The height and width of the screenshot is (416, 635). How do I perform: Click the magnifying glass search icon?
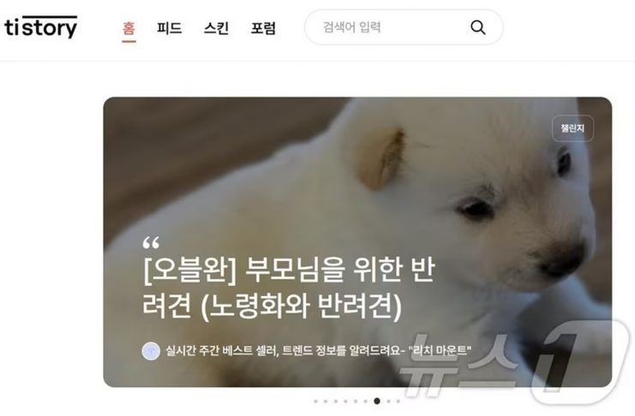[478, 27]
